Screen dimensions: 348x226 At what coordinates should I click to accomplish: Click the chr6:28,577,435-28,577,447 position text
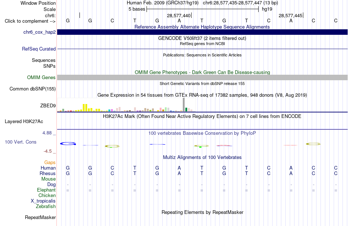(x=240, y=3)
